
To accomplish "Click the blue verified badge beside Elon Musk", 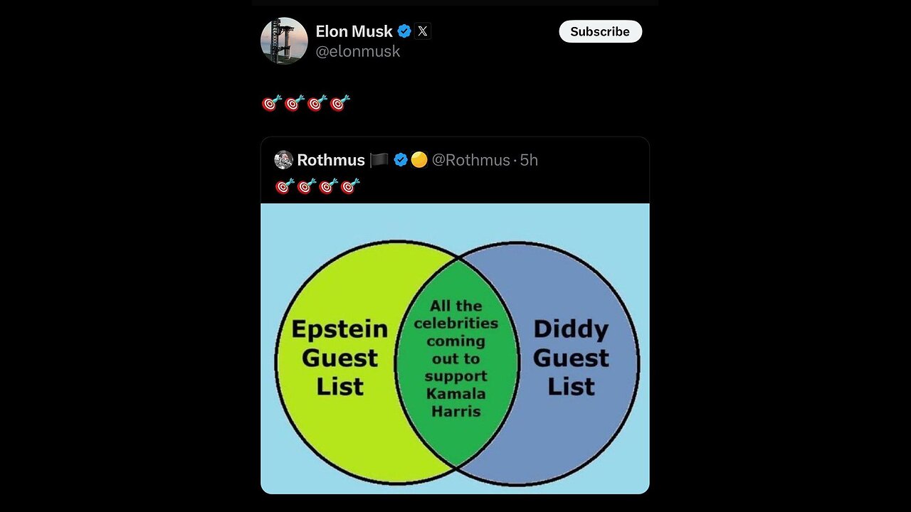I will tap(404, 31).
